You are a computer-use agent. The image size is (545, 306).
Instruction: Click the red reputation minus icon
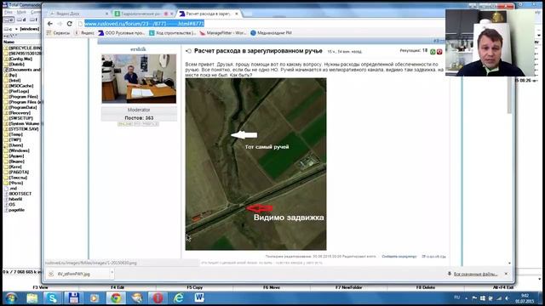tap(439, 52)
